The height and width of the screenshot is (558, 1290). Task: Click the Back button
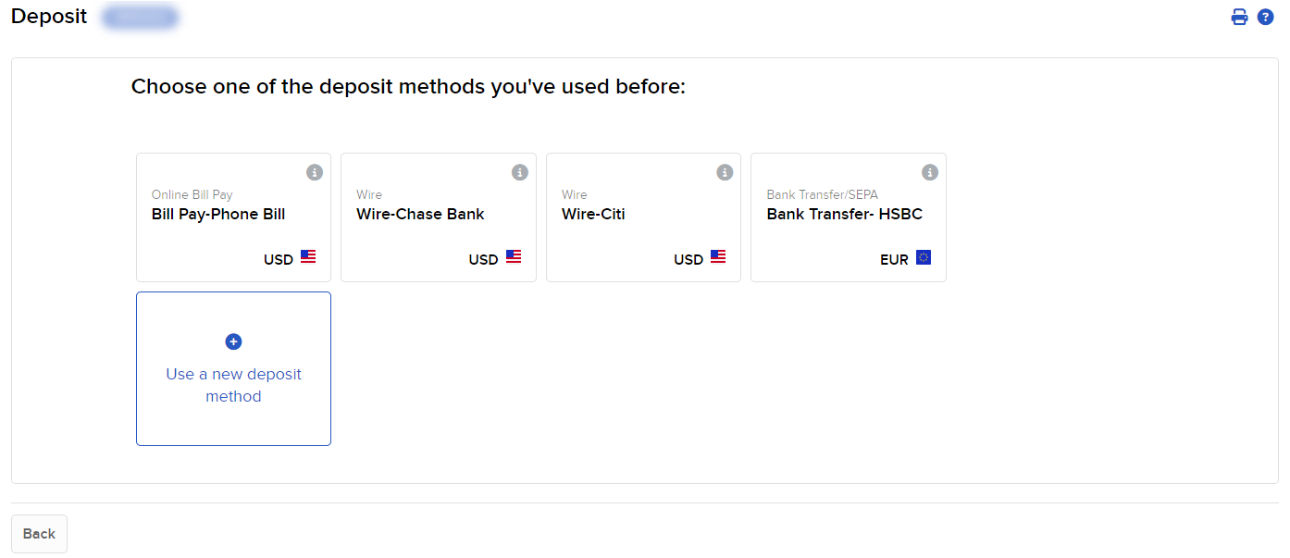[x=39, y=534]
